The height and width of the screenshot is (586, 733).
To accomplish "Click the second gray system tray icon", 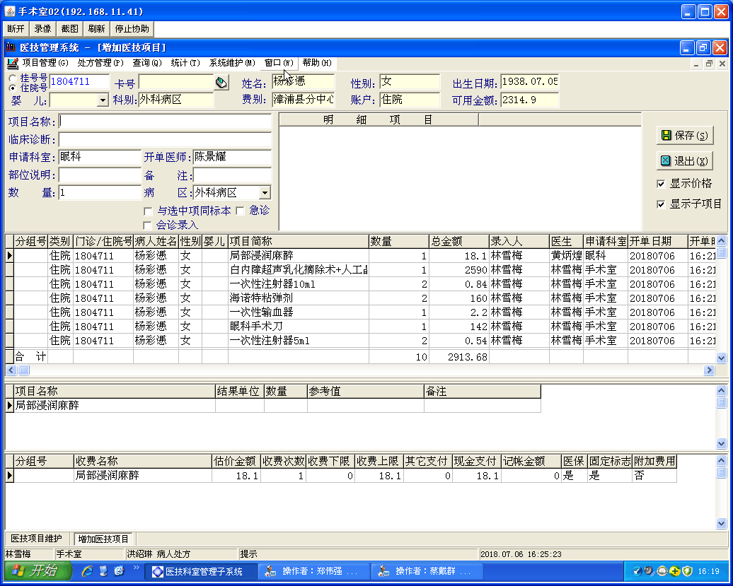I will coord(650,571).
